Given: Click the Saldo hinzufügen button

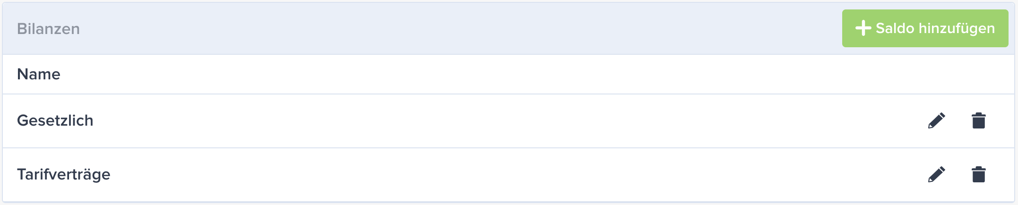Looking at the screenshot, I should [925, 28].
